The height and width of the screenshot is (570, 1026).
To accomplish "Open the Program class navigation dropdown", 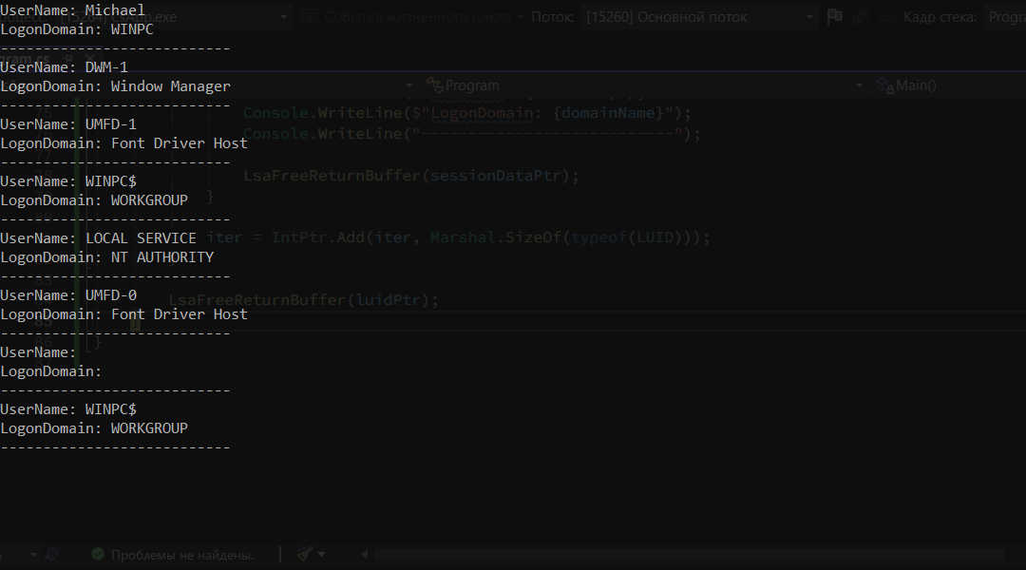I will [644, 85].
